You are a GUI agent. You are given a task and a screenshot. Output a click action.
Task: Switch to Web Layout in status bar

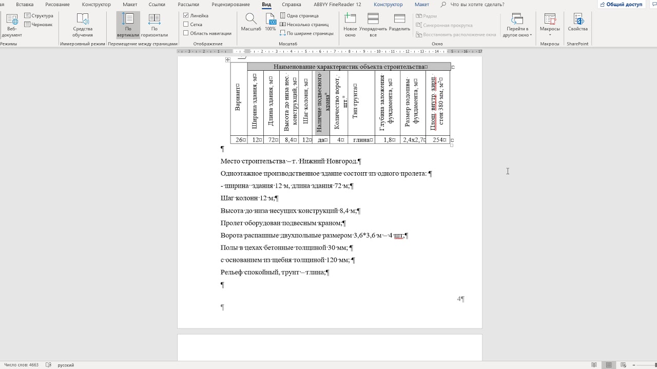(624, 365)
